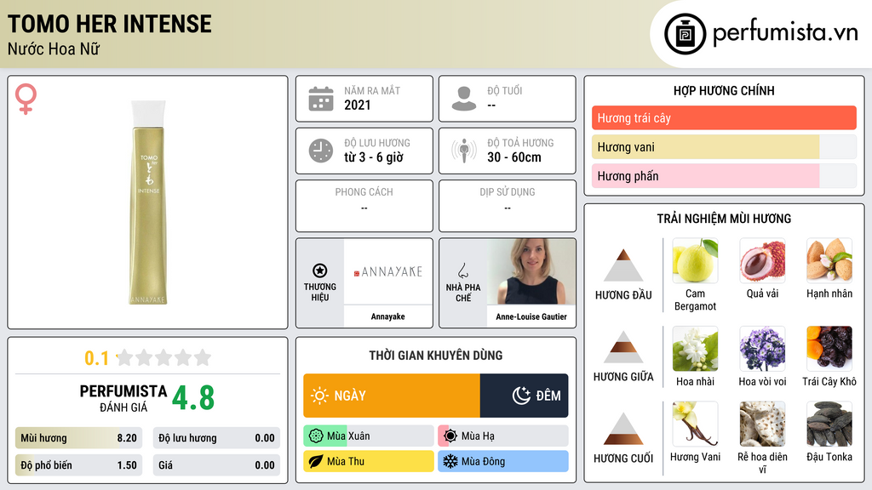The width and height of the screenshot is (872, 490).
Task: Click the Thời gian khuyên dùng heading
Action: (436, 356)
